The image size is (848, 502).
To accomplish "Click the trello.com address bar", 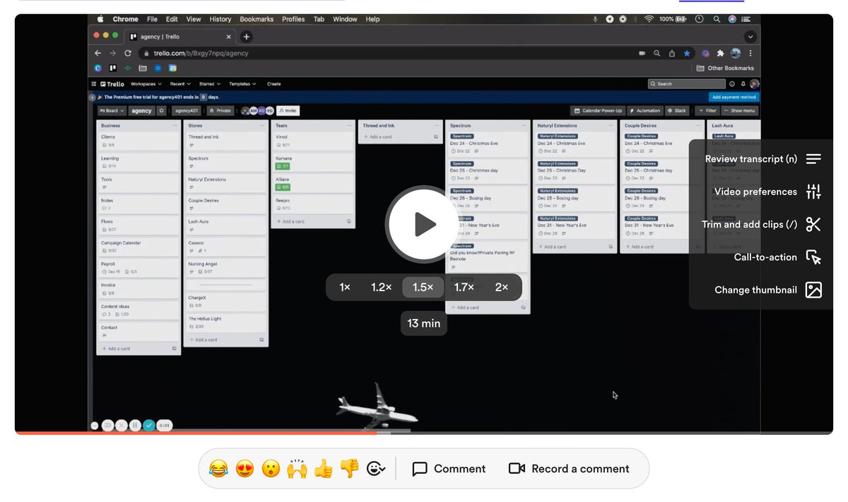I will pos(389,53).
